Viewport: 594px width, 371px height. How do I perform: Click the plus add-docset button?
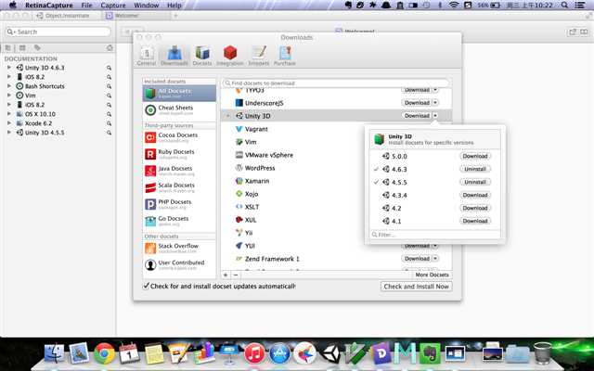point(226,275)
